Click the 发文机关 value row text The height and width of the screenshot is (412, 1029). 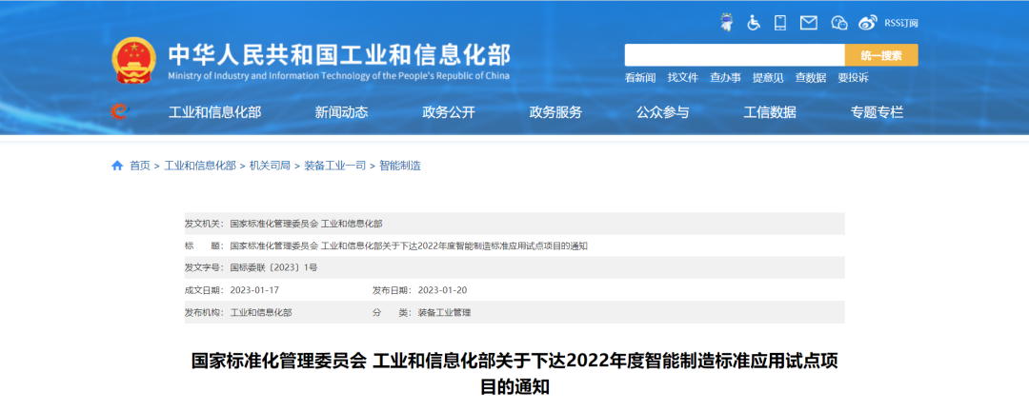click(307, 224)
